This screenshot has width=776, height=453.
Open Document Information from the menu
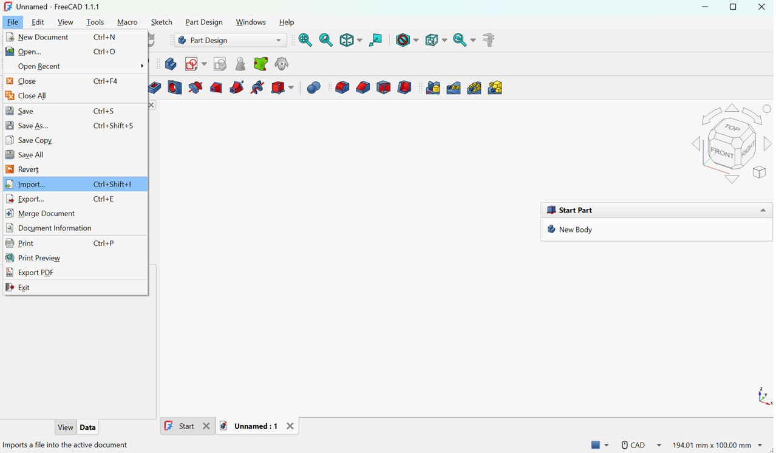[x=75, y=228]
